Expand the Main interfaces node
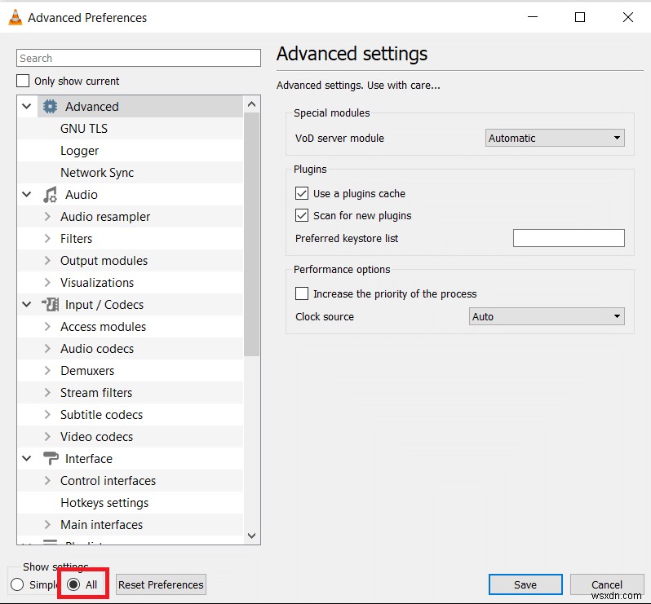 coord(47,524)
